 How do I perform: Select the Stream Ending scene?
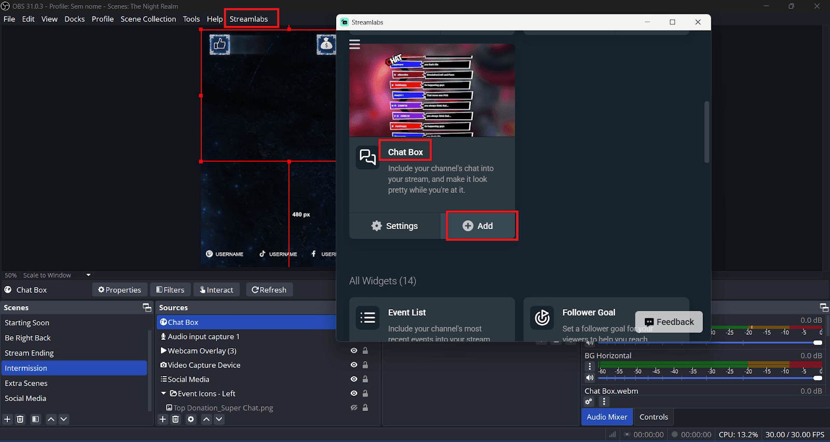click(74, 353)
